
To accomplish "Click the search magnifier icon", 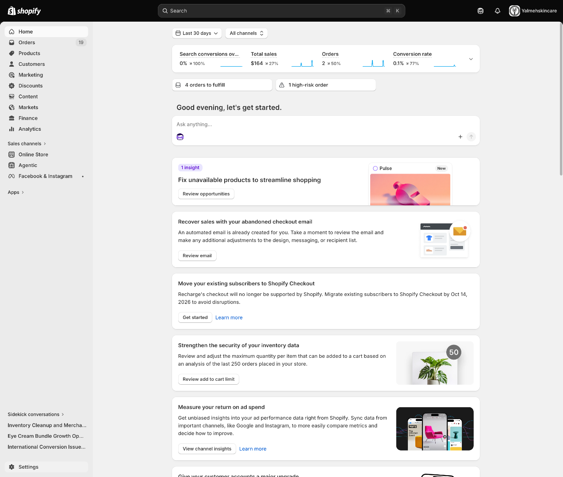I will click(165, 11).
